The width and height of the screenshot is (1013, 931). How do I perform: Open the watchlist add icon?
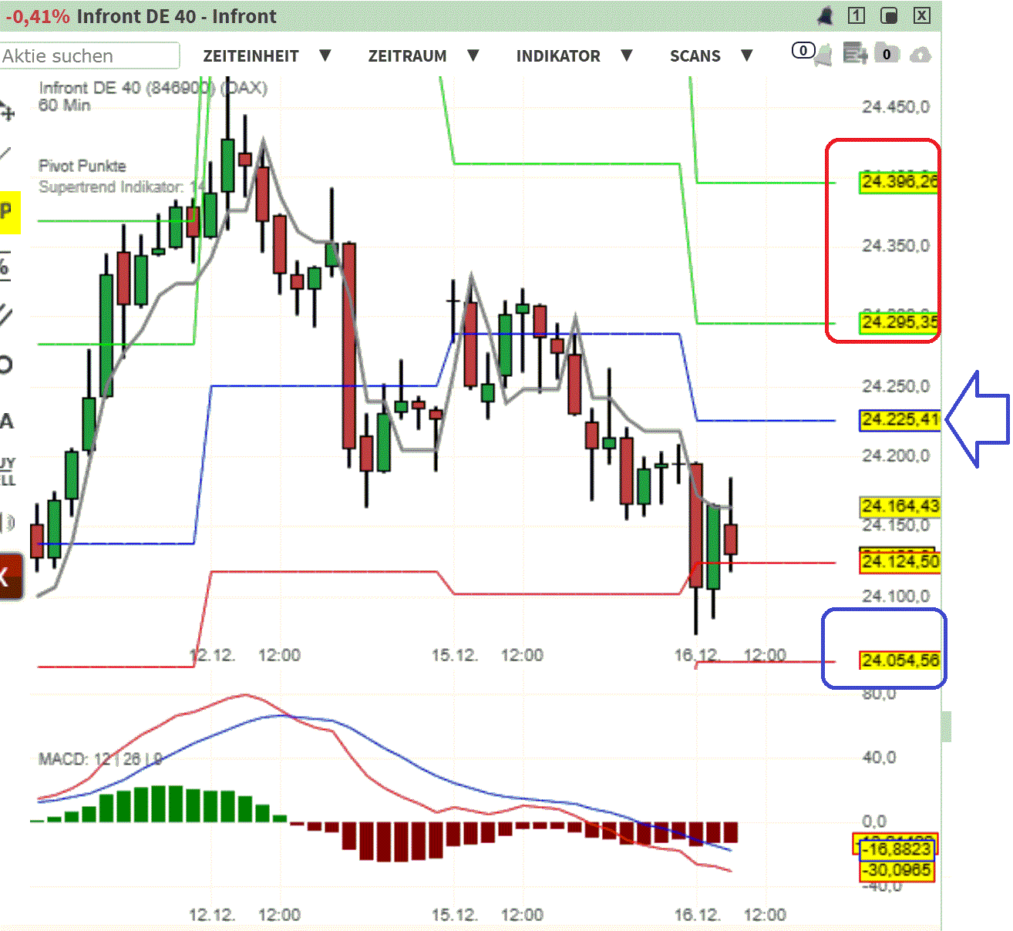pyautogui.click(x=854, y=55)
